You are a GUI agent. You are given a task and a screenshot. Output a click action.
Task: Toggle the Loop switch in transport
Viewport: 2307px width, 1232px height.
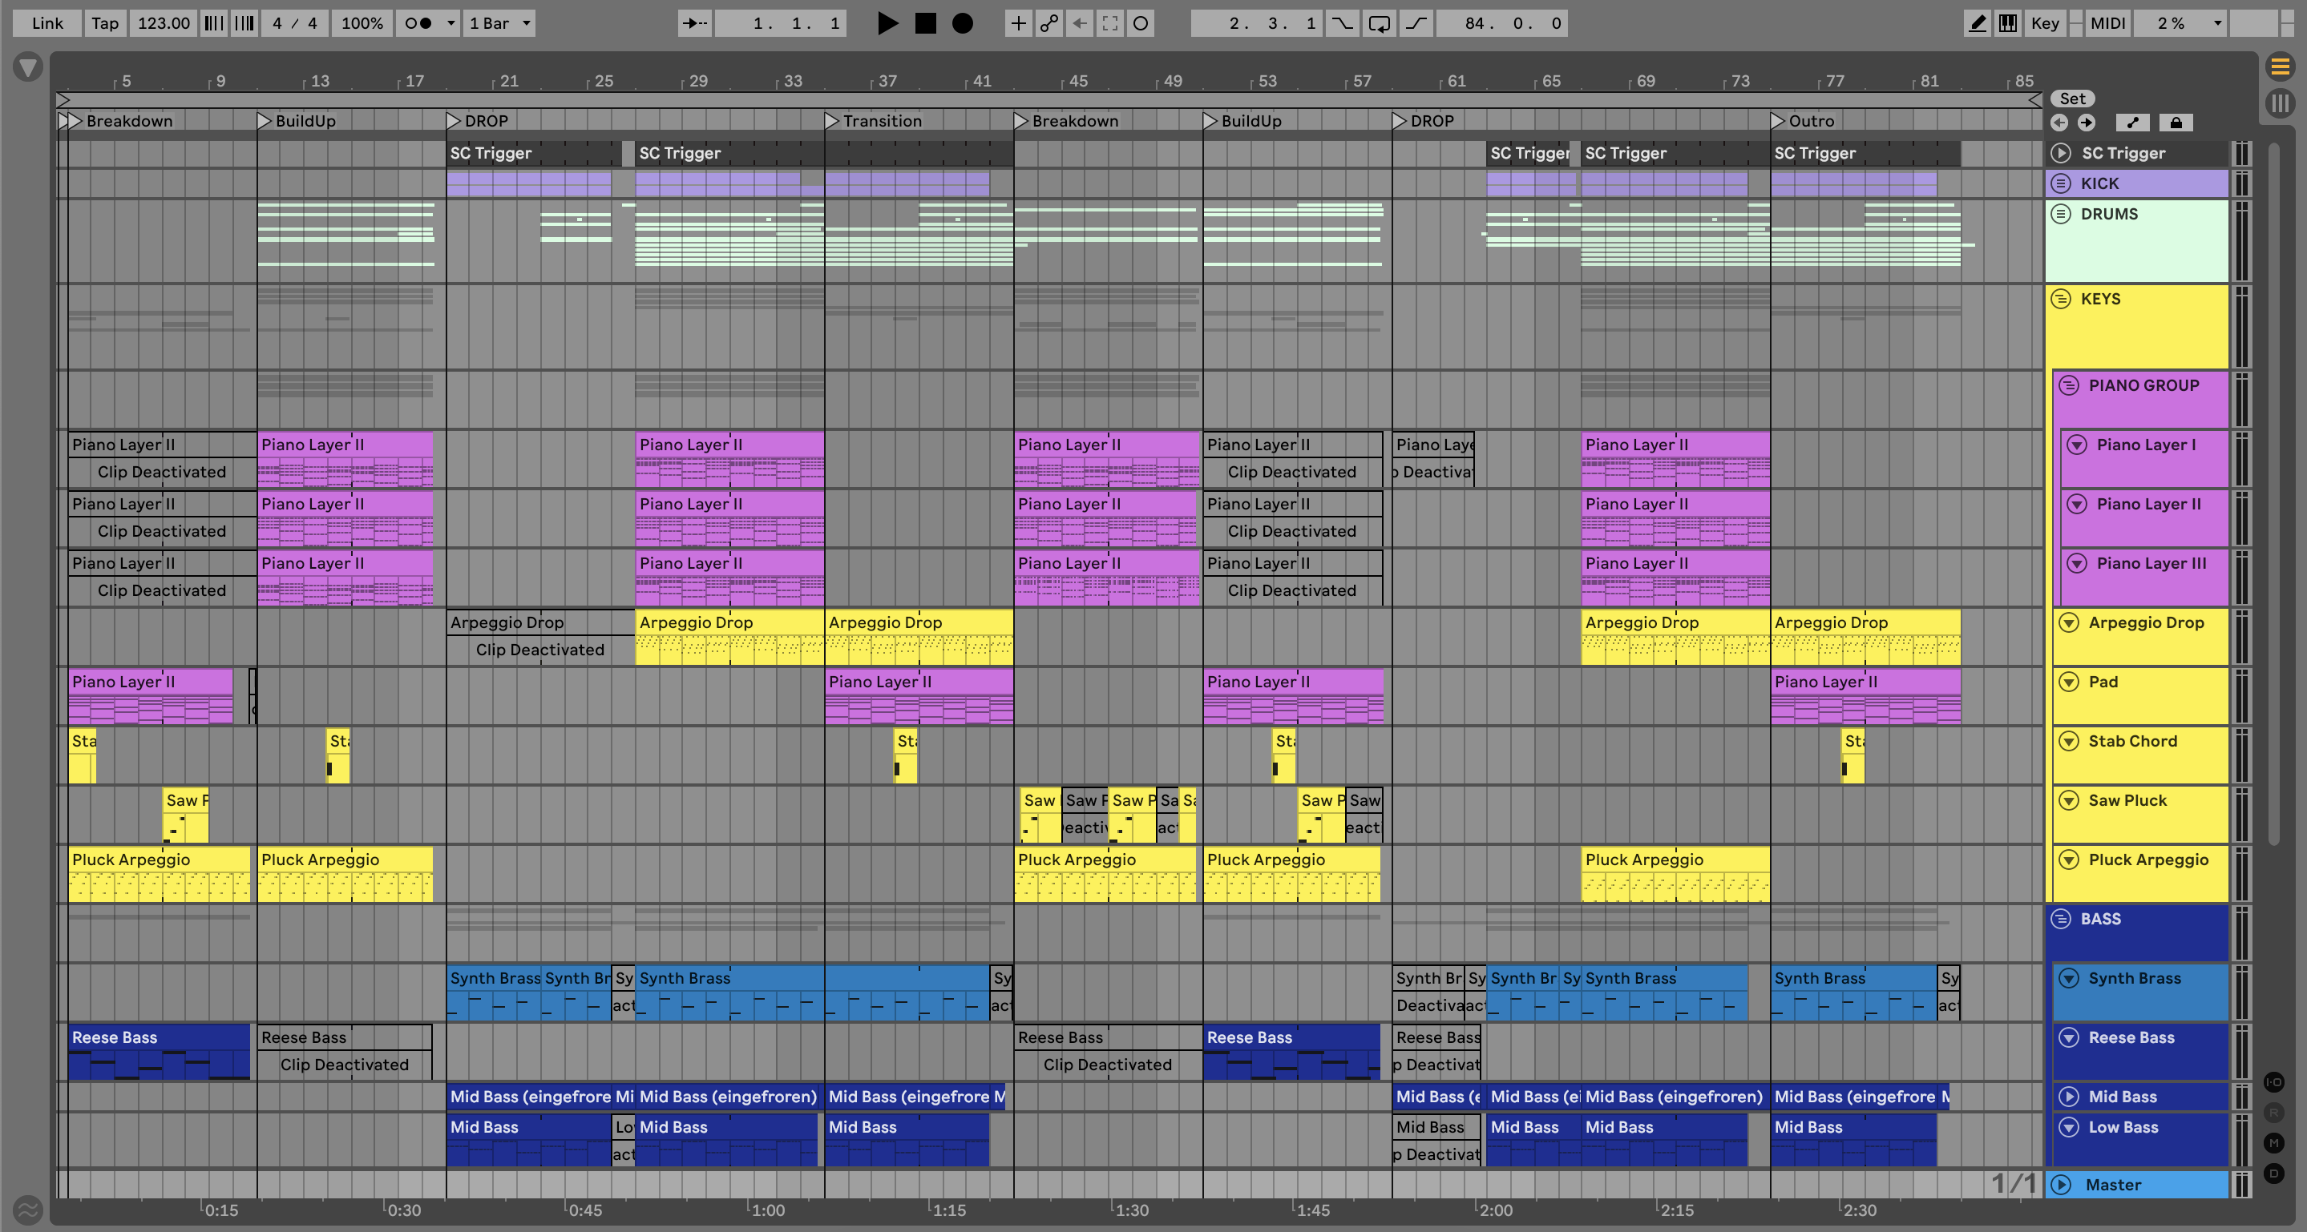click(1380, 23)
